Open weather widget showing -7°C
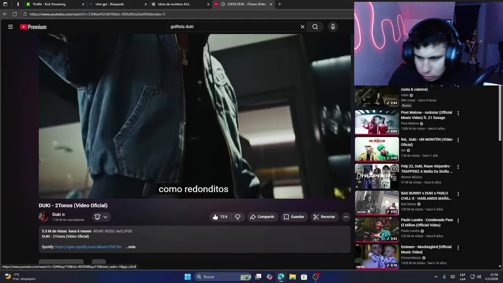This screenshot has height=283, width=503. click(20, 277)
